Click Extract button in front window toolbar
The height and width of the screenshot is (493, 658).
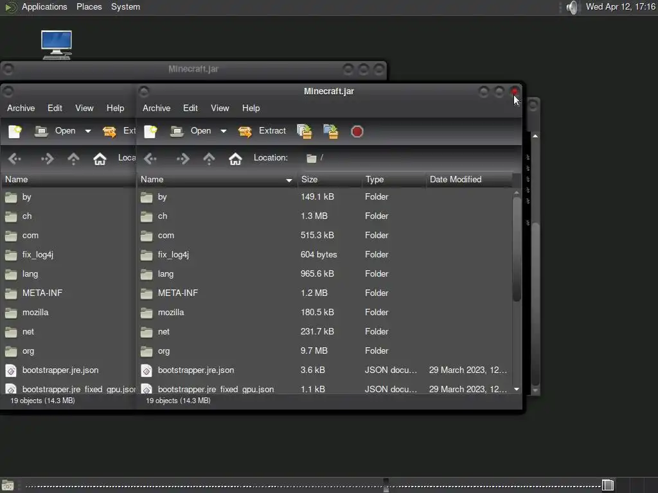(262, 131)
